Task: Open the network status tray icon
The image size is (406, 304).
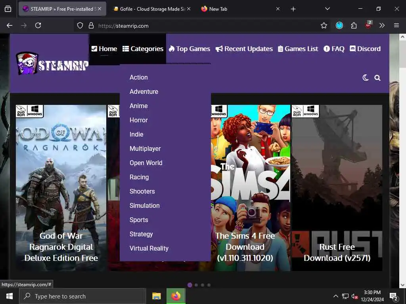Action: pos(345,296)
